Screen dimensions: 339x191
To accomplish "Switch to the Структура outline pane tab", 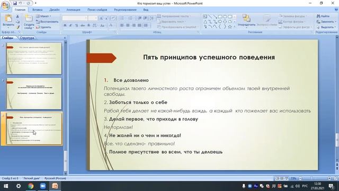I will point(27,38).
